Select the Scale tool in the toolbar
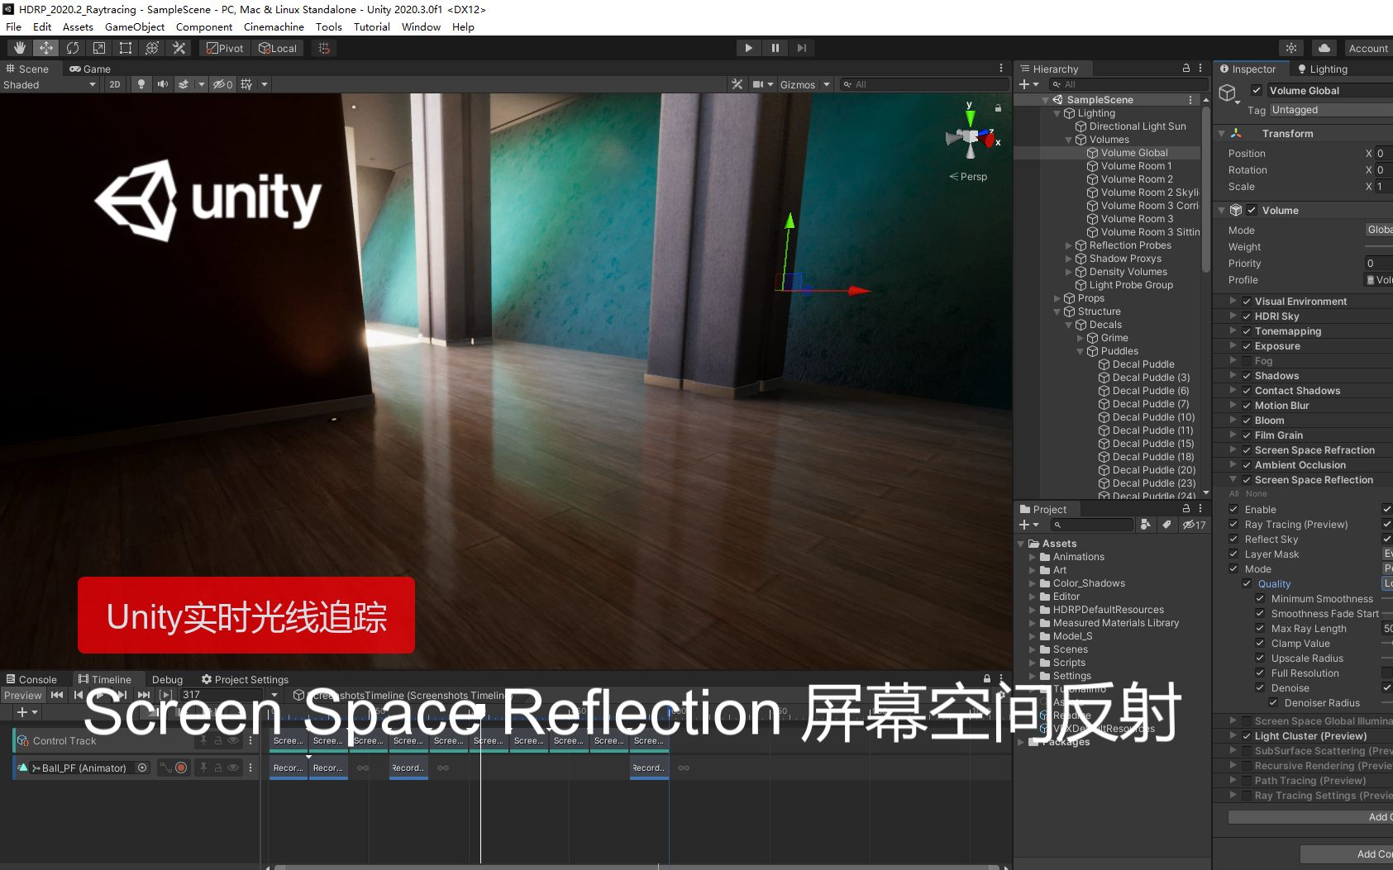This screenshot has height=870, width=1393. point(99,48)
